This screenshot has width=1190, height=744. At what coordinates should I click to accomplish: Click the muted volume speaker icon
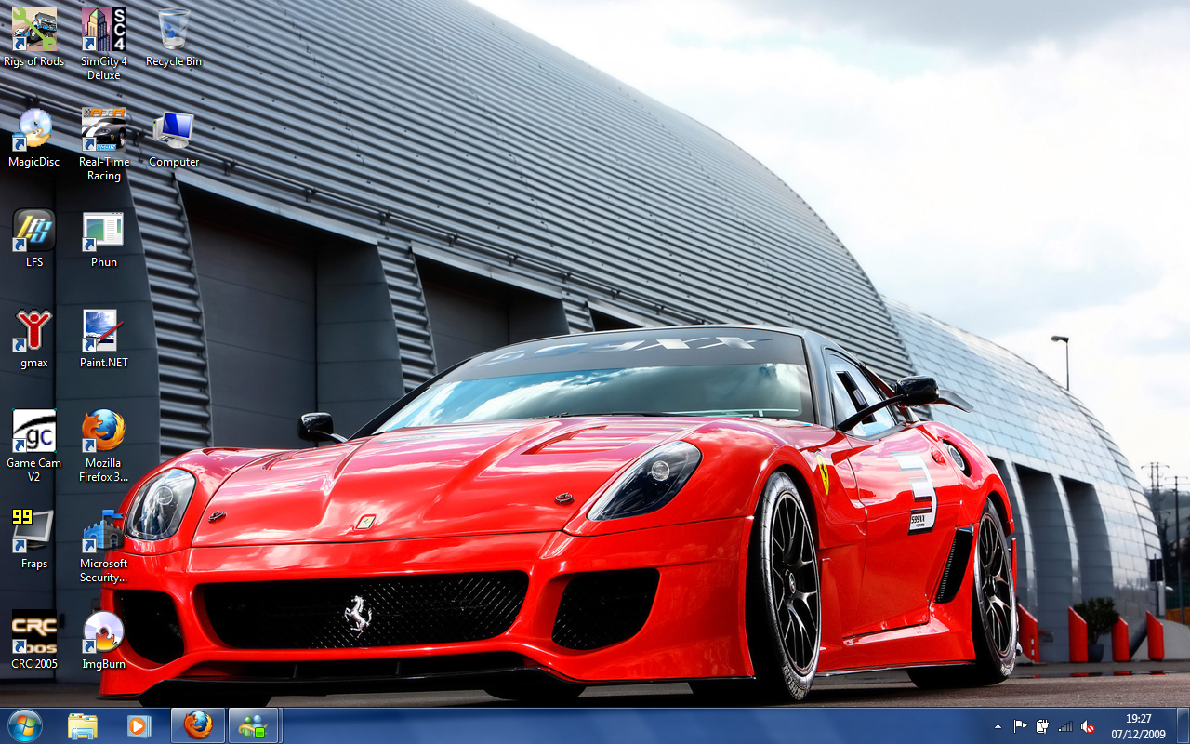[1088, 726]
